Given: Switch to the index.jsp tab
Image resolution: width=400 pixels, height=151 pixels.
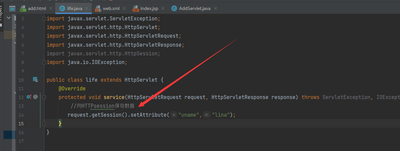Looking at the screenshot, I should 149,8.
